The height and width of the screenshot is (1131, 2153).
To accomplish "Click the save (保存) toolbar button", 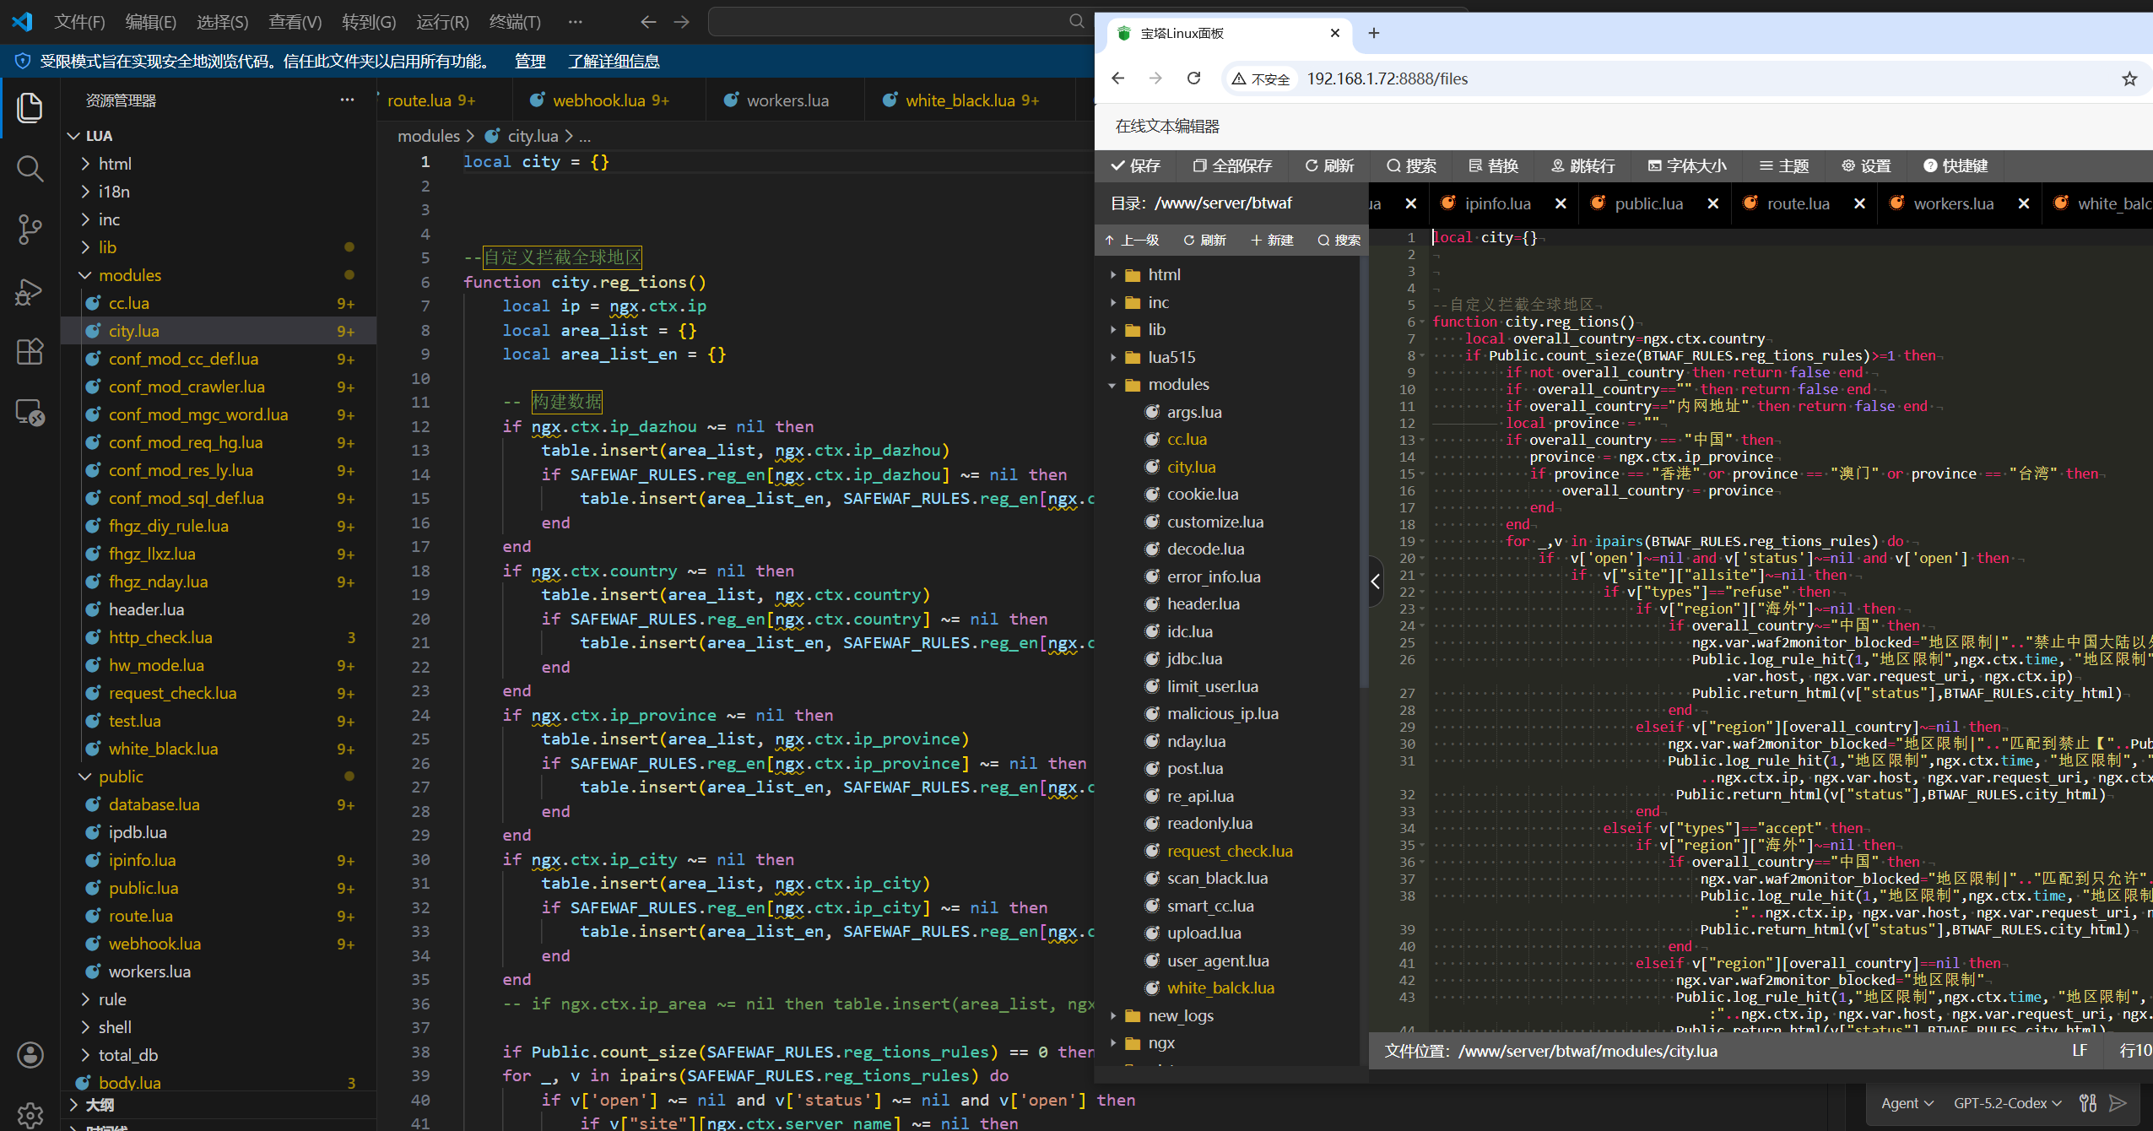I will click(x=1136, y=165).
